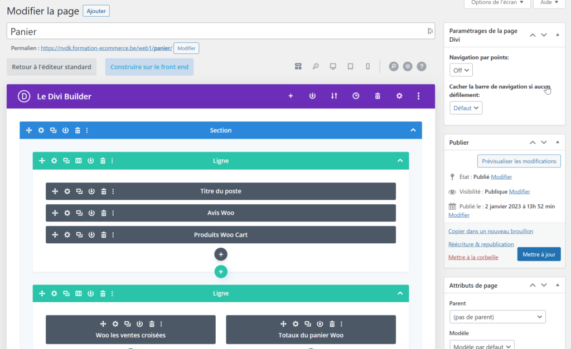This screenshot has height=349, width=571.
Task: Open page settings gear in Divi header
Action: click(399, 96)
